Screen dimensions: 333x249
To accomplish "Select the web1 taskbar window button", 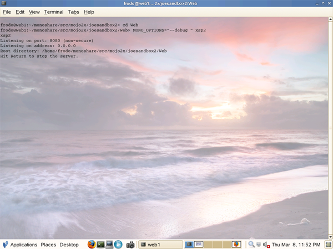I will [160, 245].
